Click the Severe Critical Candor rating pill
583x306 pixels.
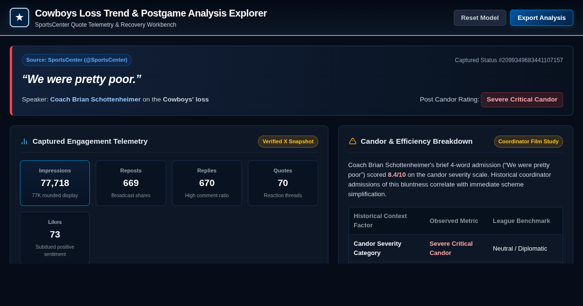pos(522,100)
